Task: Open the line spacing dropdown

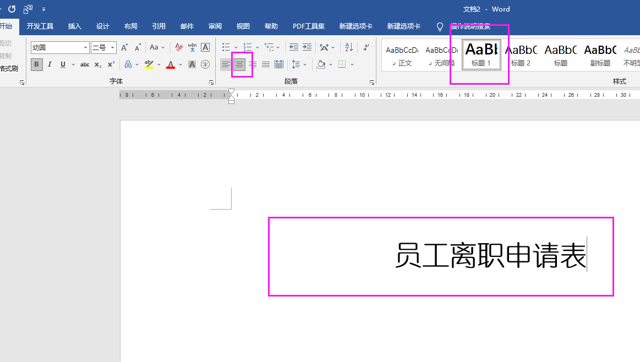Action: tap(299, 64)
